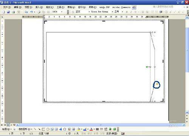Screen dimensions: 189x136
Task: Open the 五号 font size dropdown
Action: coord(122,12)
